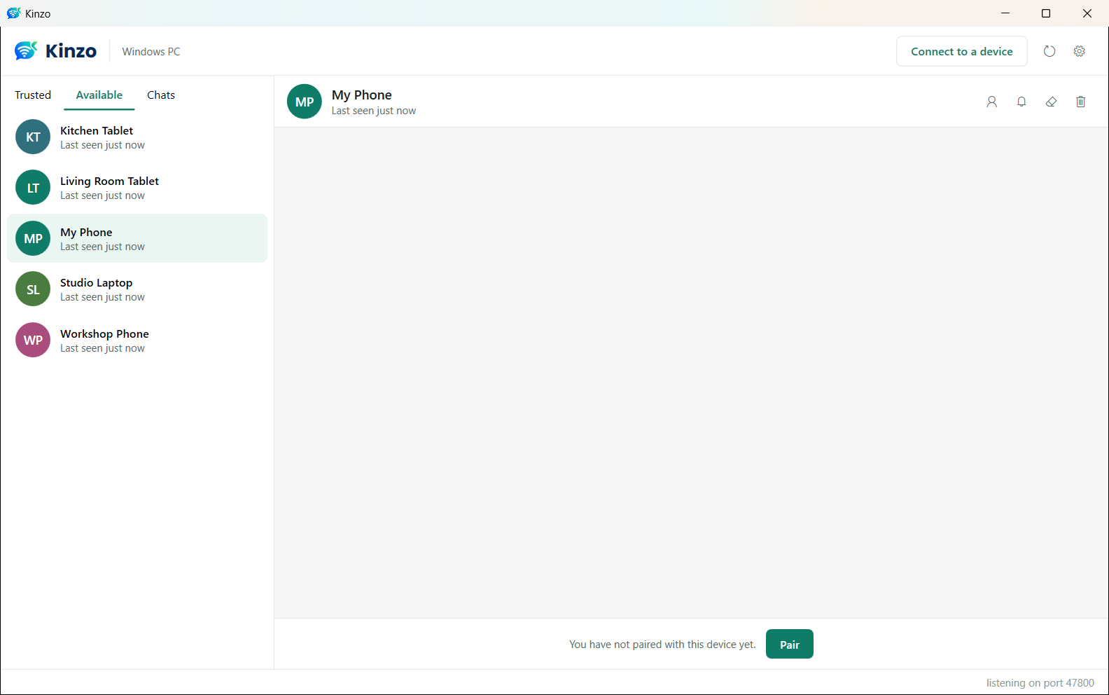
Task: Maximize the Kinzo window
Action: click(1046, 13)
